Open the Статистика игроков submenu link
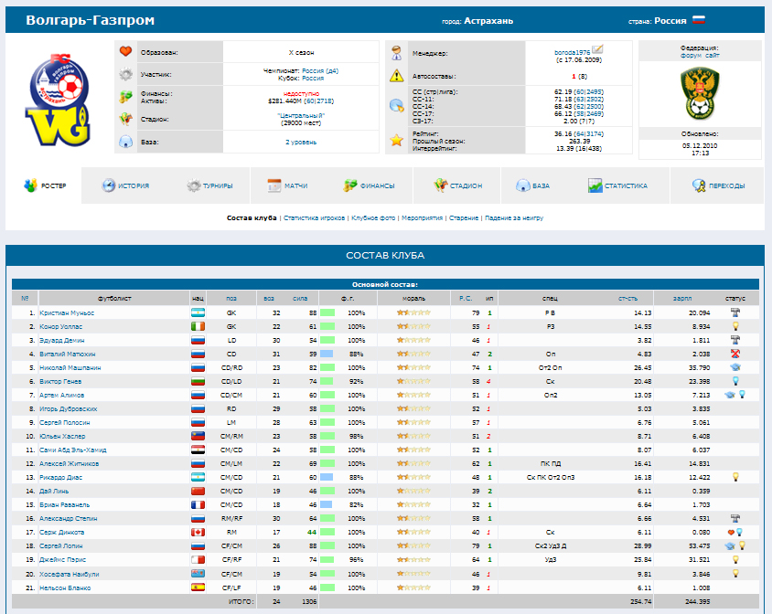Image resolution: width=772 pixels, height=614 pixels. [315, 218]
